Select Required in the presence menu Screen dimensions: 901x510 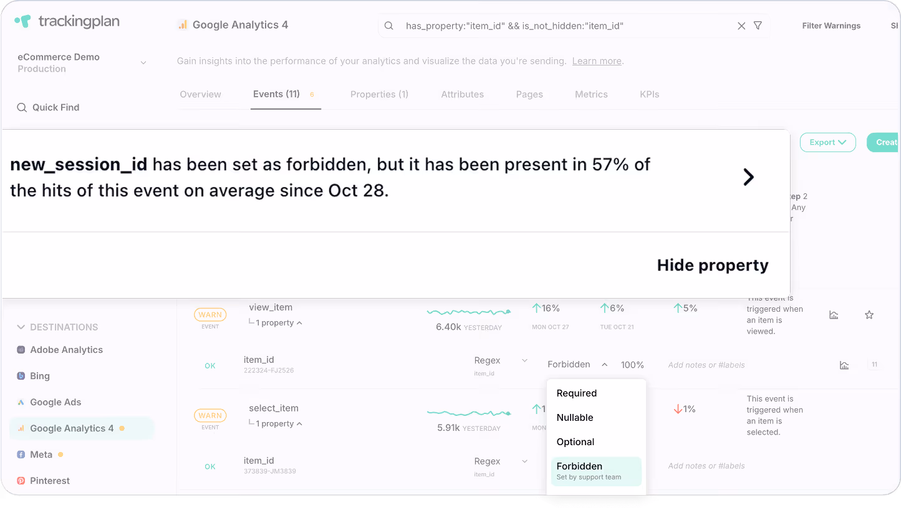596,393
